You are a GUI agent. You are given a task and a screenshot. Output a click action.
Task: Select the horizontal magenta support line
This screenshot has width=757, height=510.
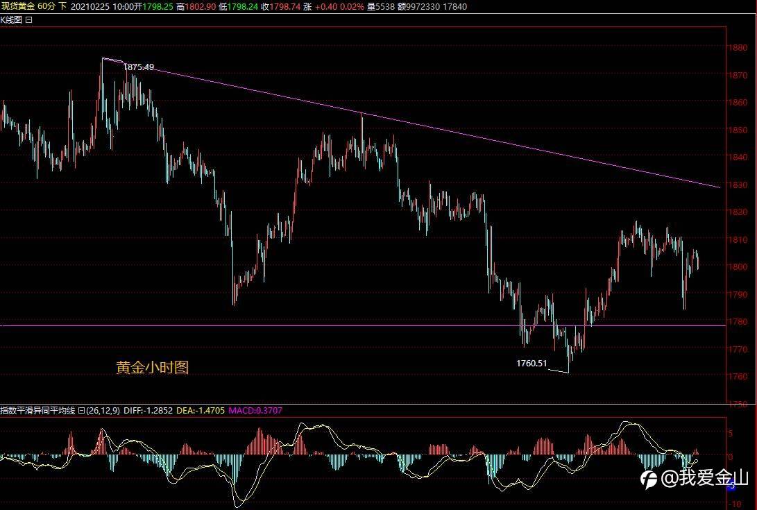pos(363,325)
